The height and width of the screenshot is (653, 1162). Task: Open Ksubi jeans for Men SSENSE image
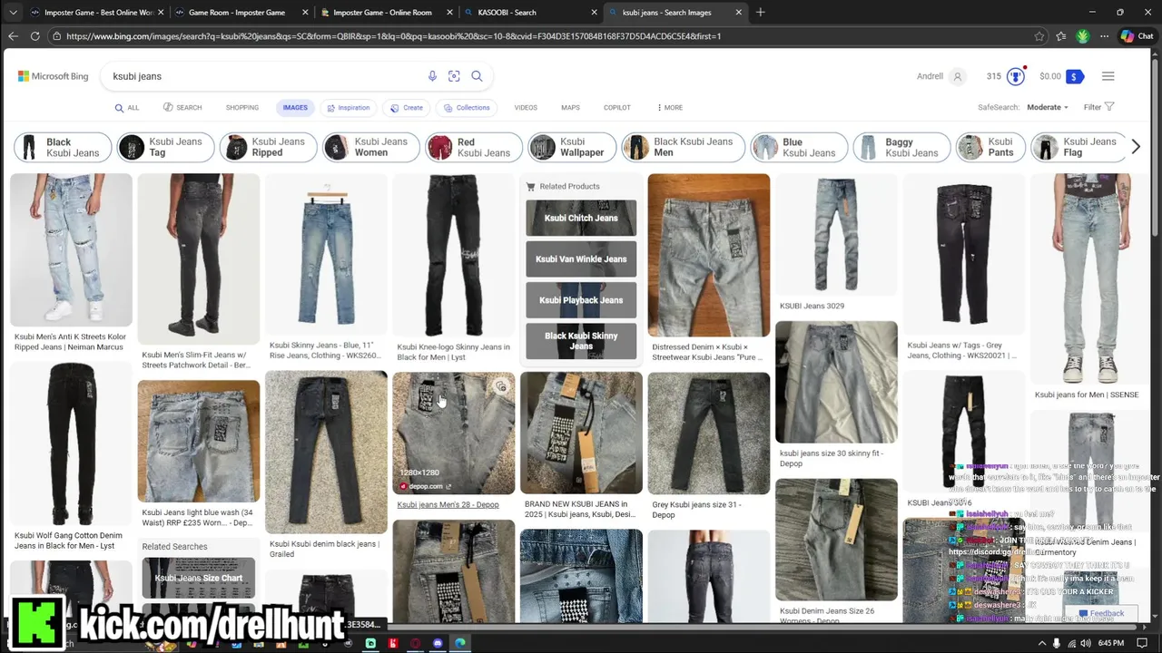[x=1091, y=278]
